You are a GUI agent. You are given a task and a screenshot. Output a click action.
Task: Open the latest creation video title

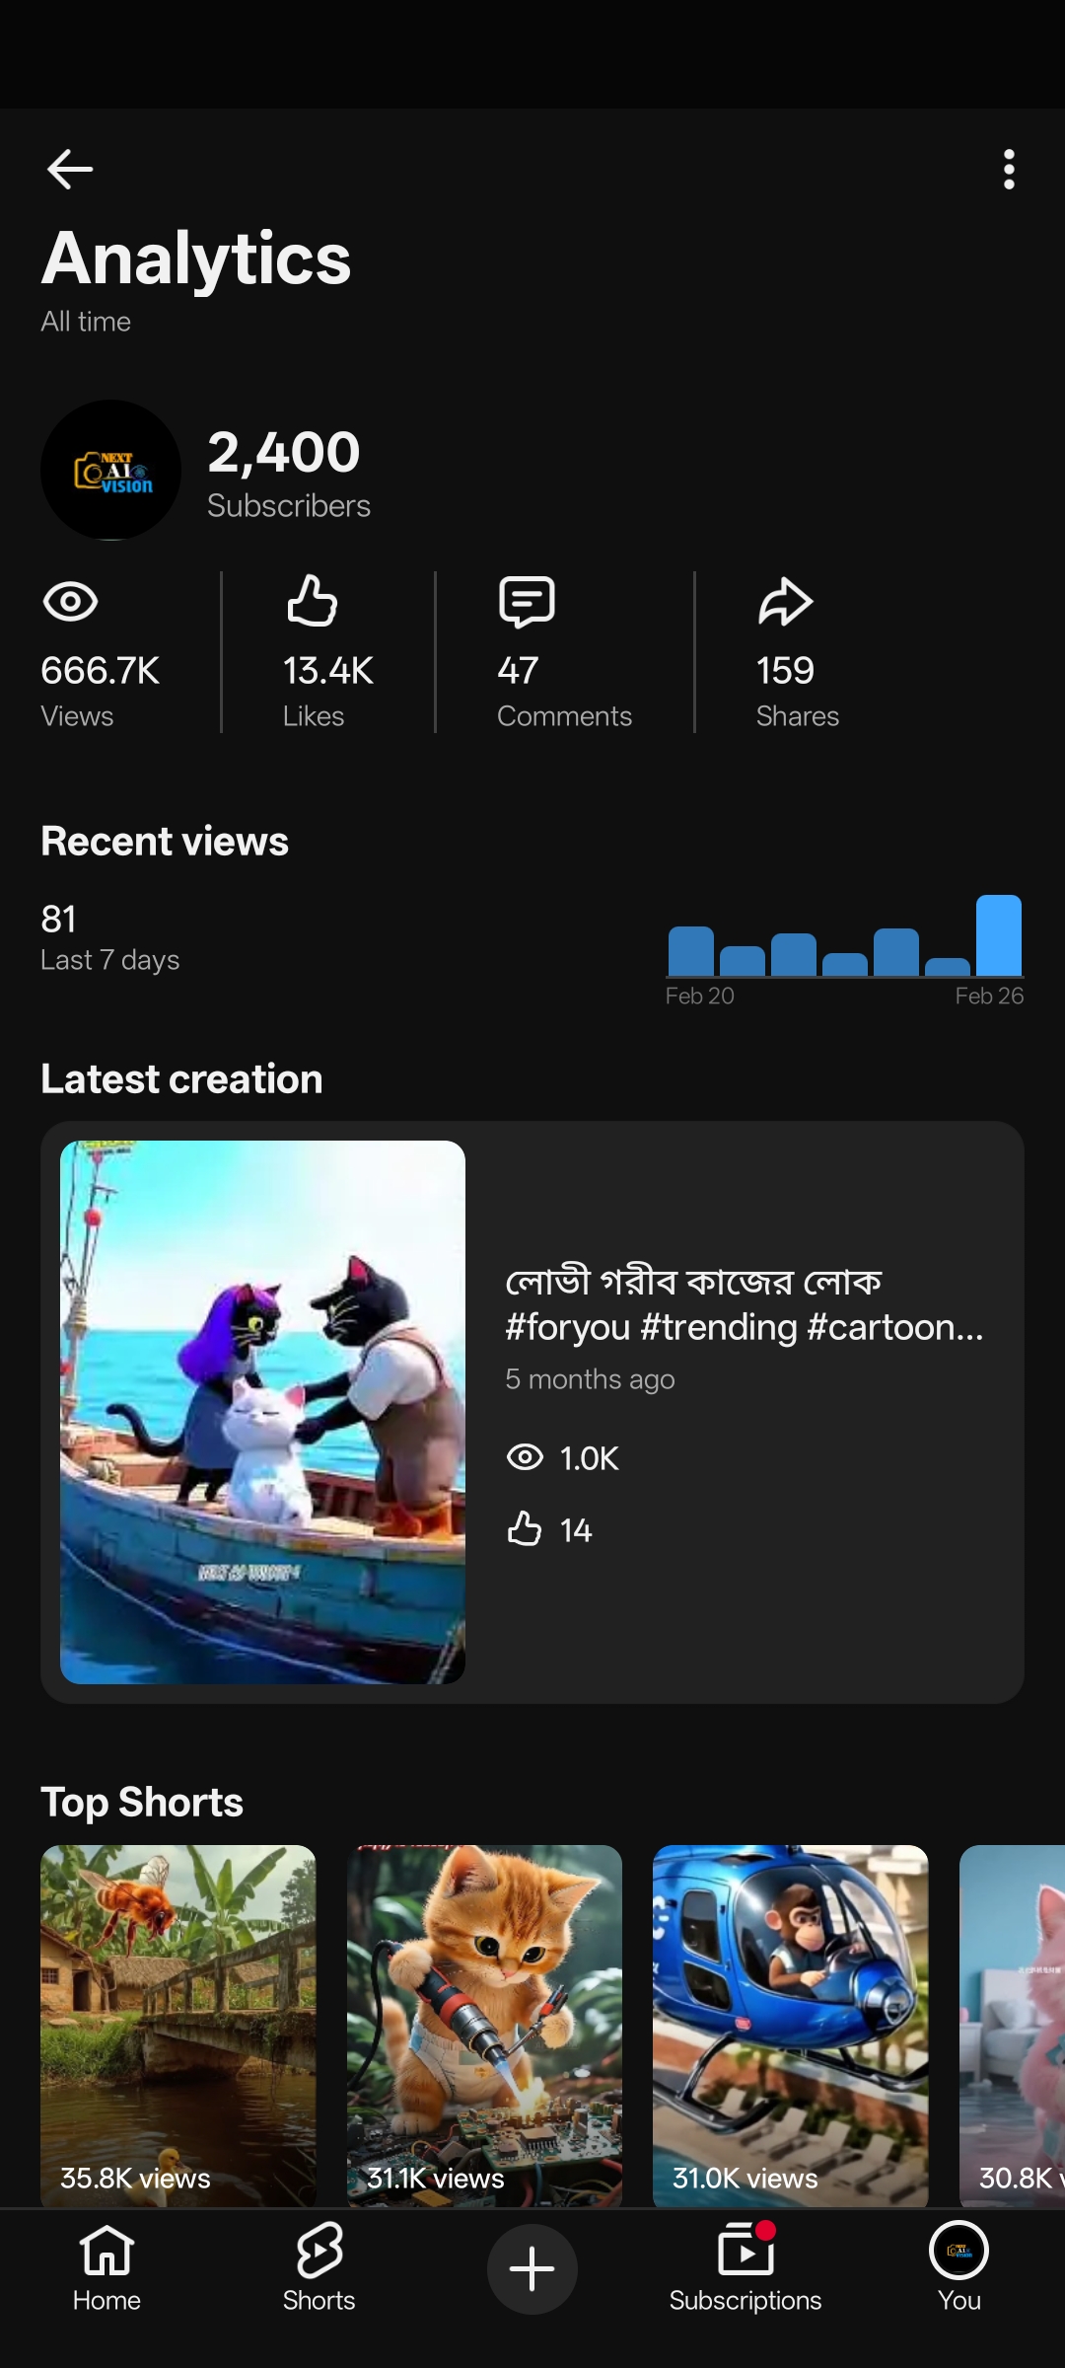click(x=744, y=1303)
